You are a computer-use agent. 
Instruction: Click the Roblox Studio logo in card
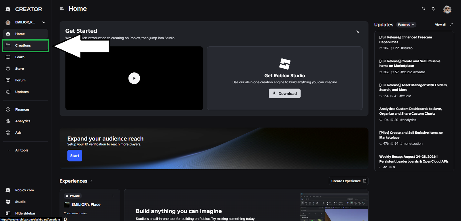click(285, 64)
